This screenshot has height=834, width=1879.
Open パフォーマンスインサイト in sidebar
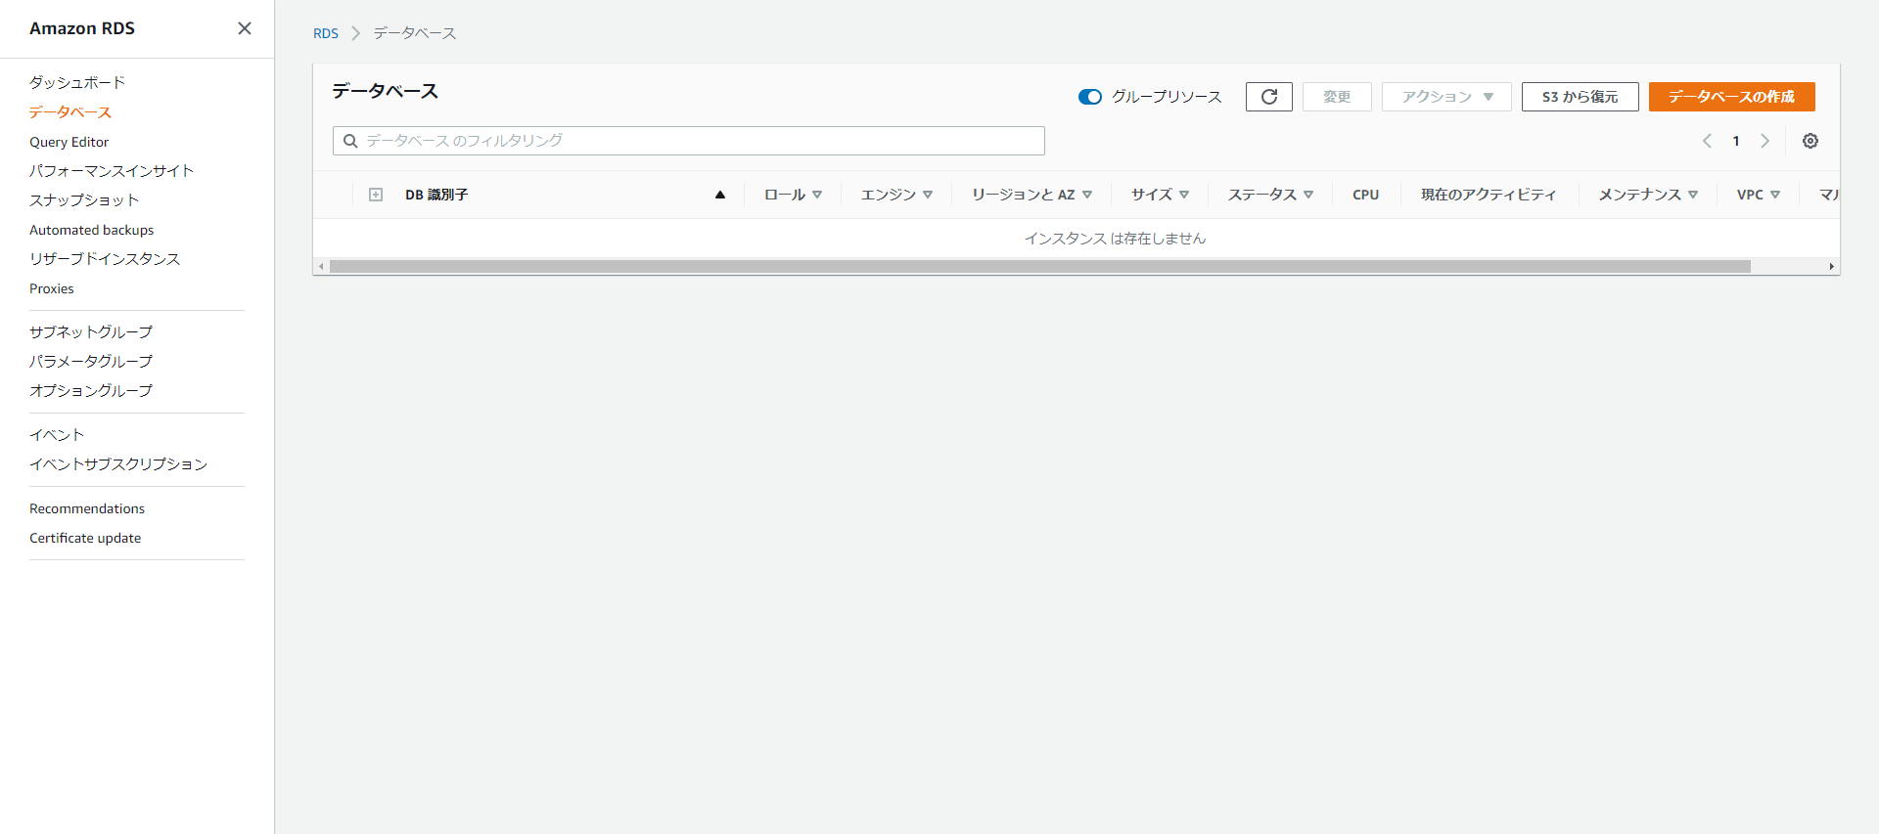tap(112, 170)
